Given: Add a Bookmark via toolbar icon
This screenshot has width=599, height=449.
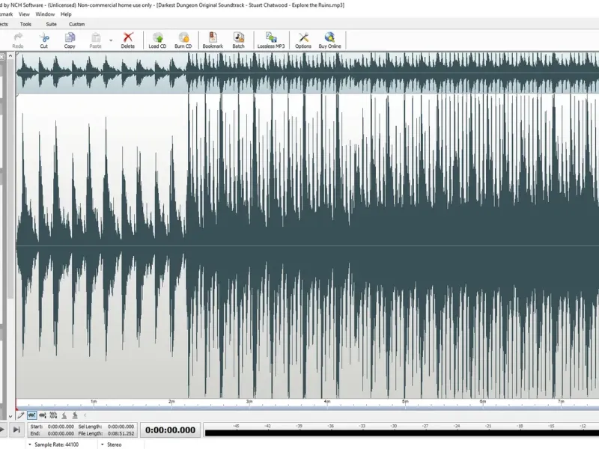Looking at the screenshot, I should [x=213, y=40].
